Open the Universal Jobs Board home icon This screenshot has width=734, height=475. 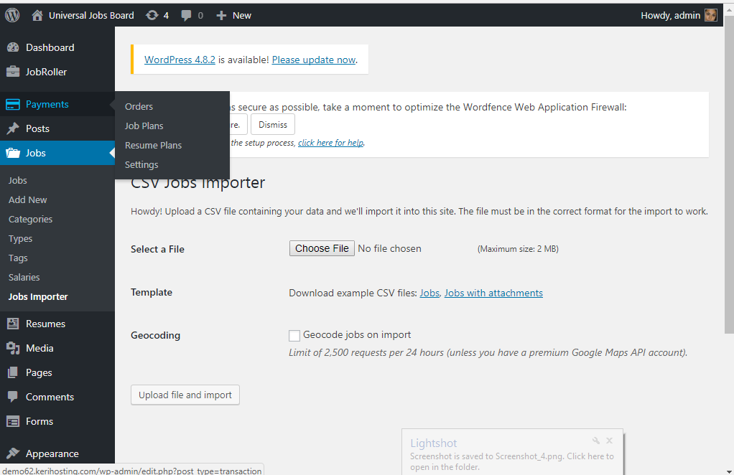pyautogui.click(x=37, y=16)
